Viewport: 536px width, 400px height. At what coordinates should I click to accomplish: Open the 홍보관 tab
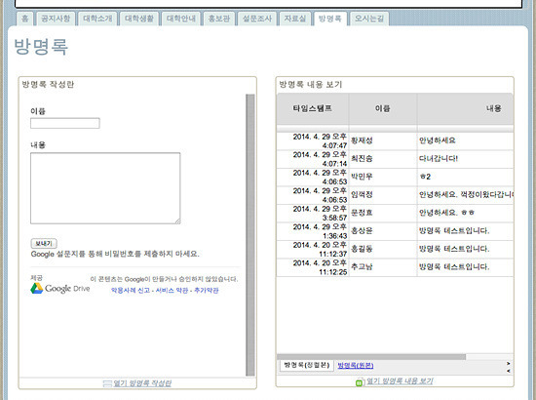coord(219,19)
